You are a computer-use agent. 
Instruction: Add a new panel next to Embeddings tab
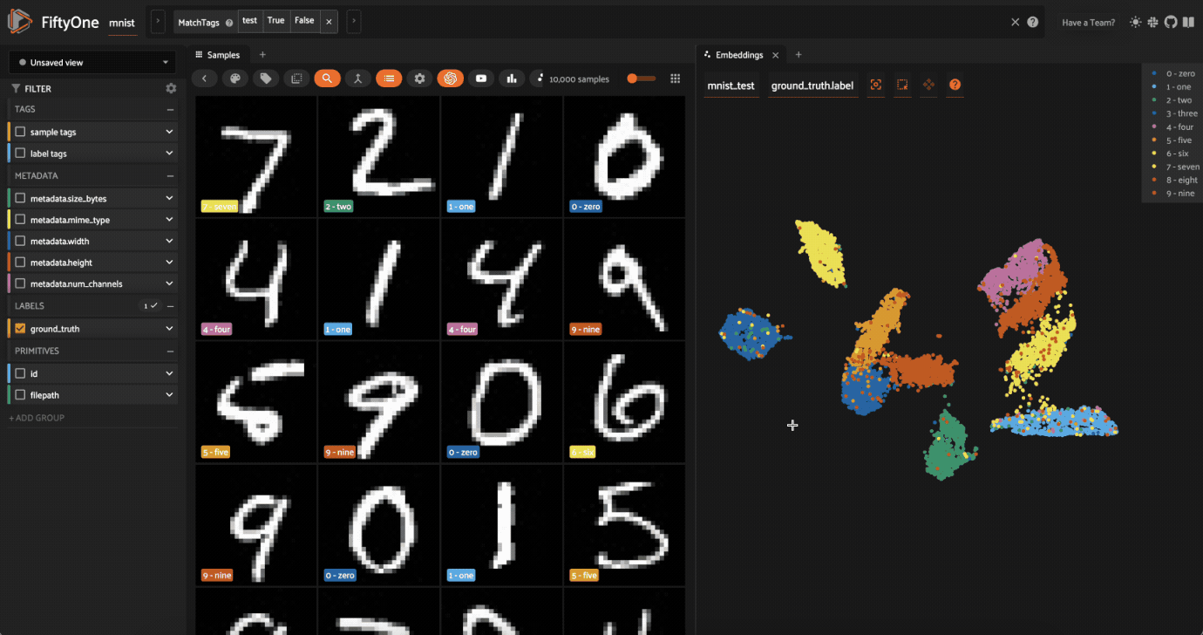pyautogui.click(x=799, y=55)
